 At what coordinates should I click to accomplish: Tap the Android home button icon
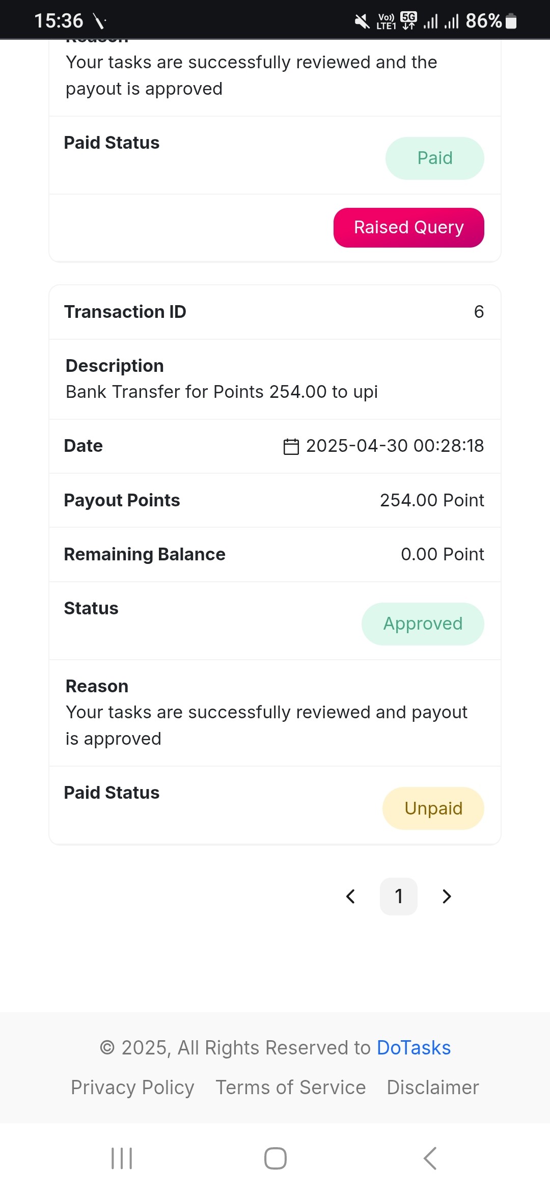[275, 1158]
